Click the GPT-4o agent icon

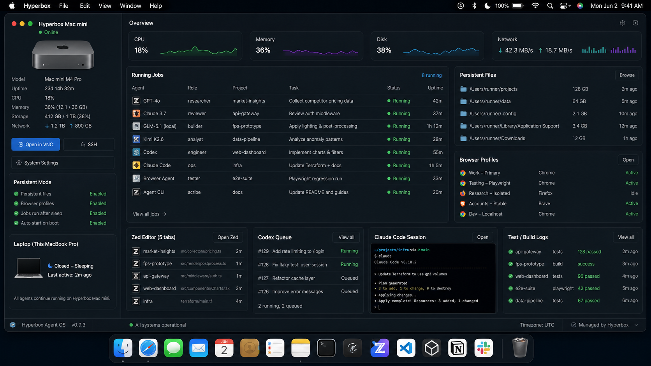(x=136, y=101)
